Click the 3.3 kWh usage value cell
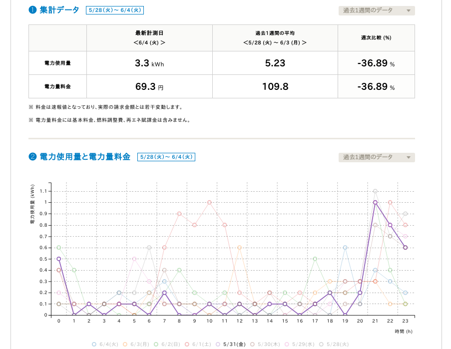The width and height of the screenshot is (451, 349). point(149,63)
